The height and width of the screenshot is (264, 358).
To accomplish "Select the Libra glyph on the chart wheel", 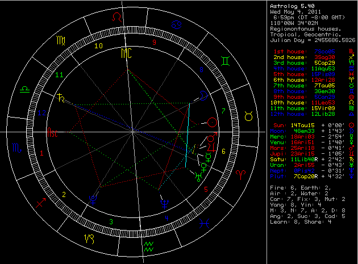I will pos(26,90).
